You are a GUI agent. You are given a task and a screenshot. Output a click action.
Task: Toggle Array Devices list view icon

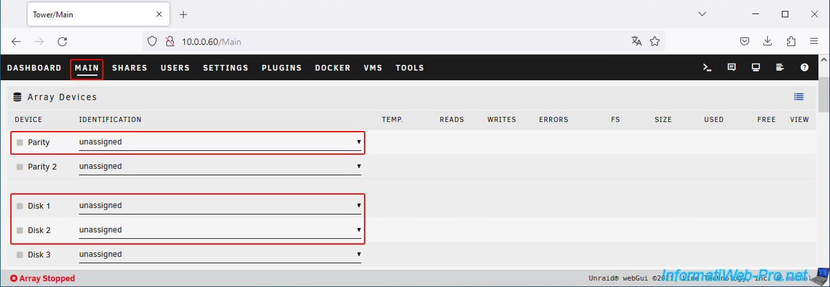[x=799, y=97]
